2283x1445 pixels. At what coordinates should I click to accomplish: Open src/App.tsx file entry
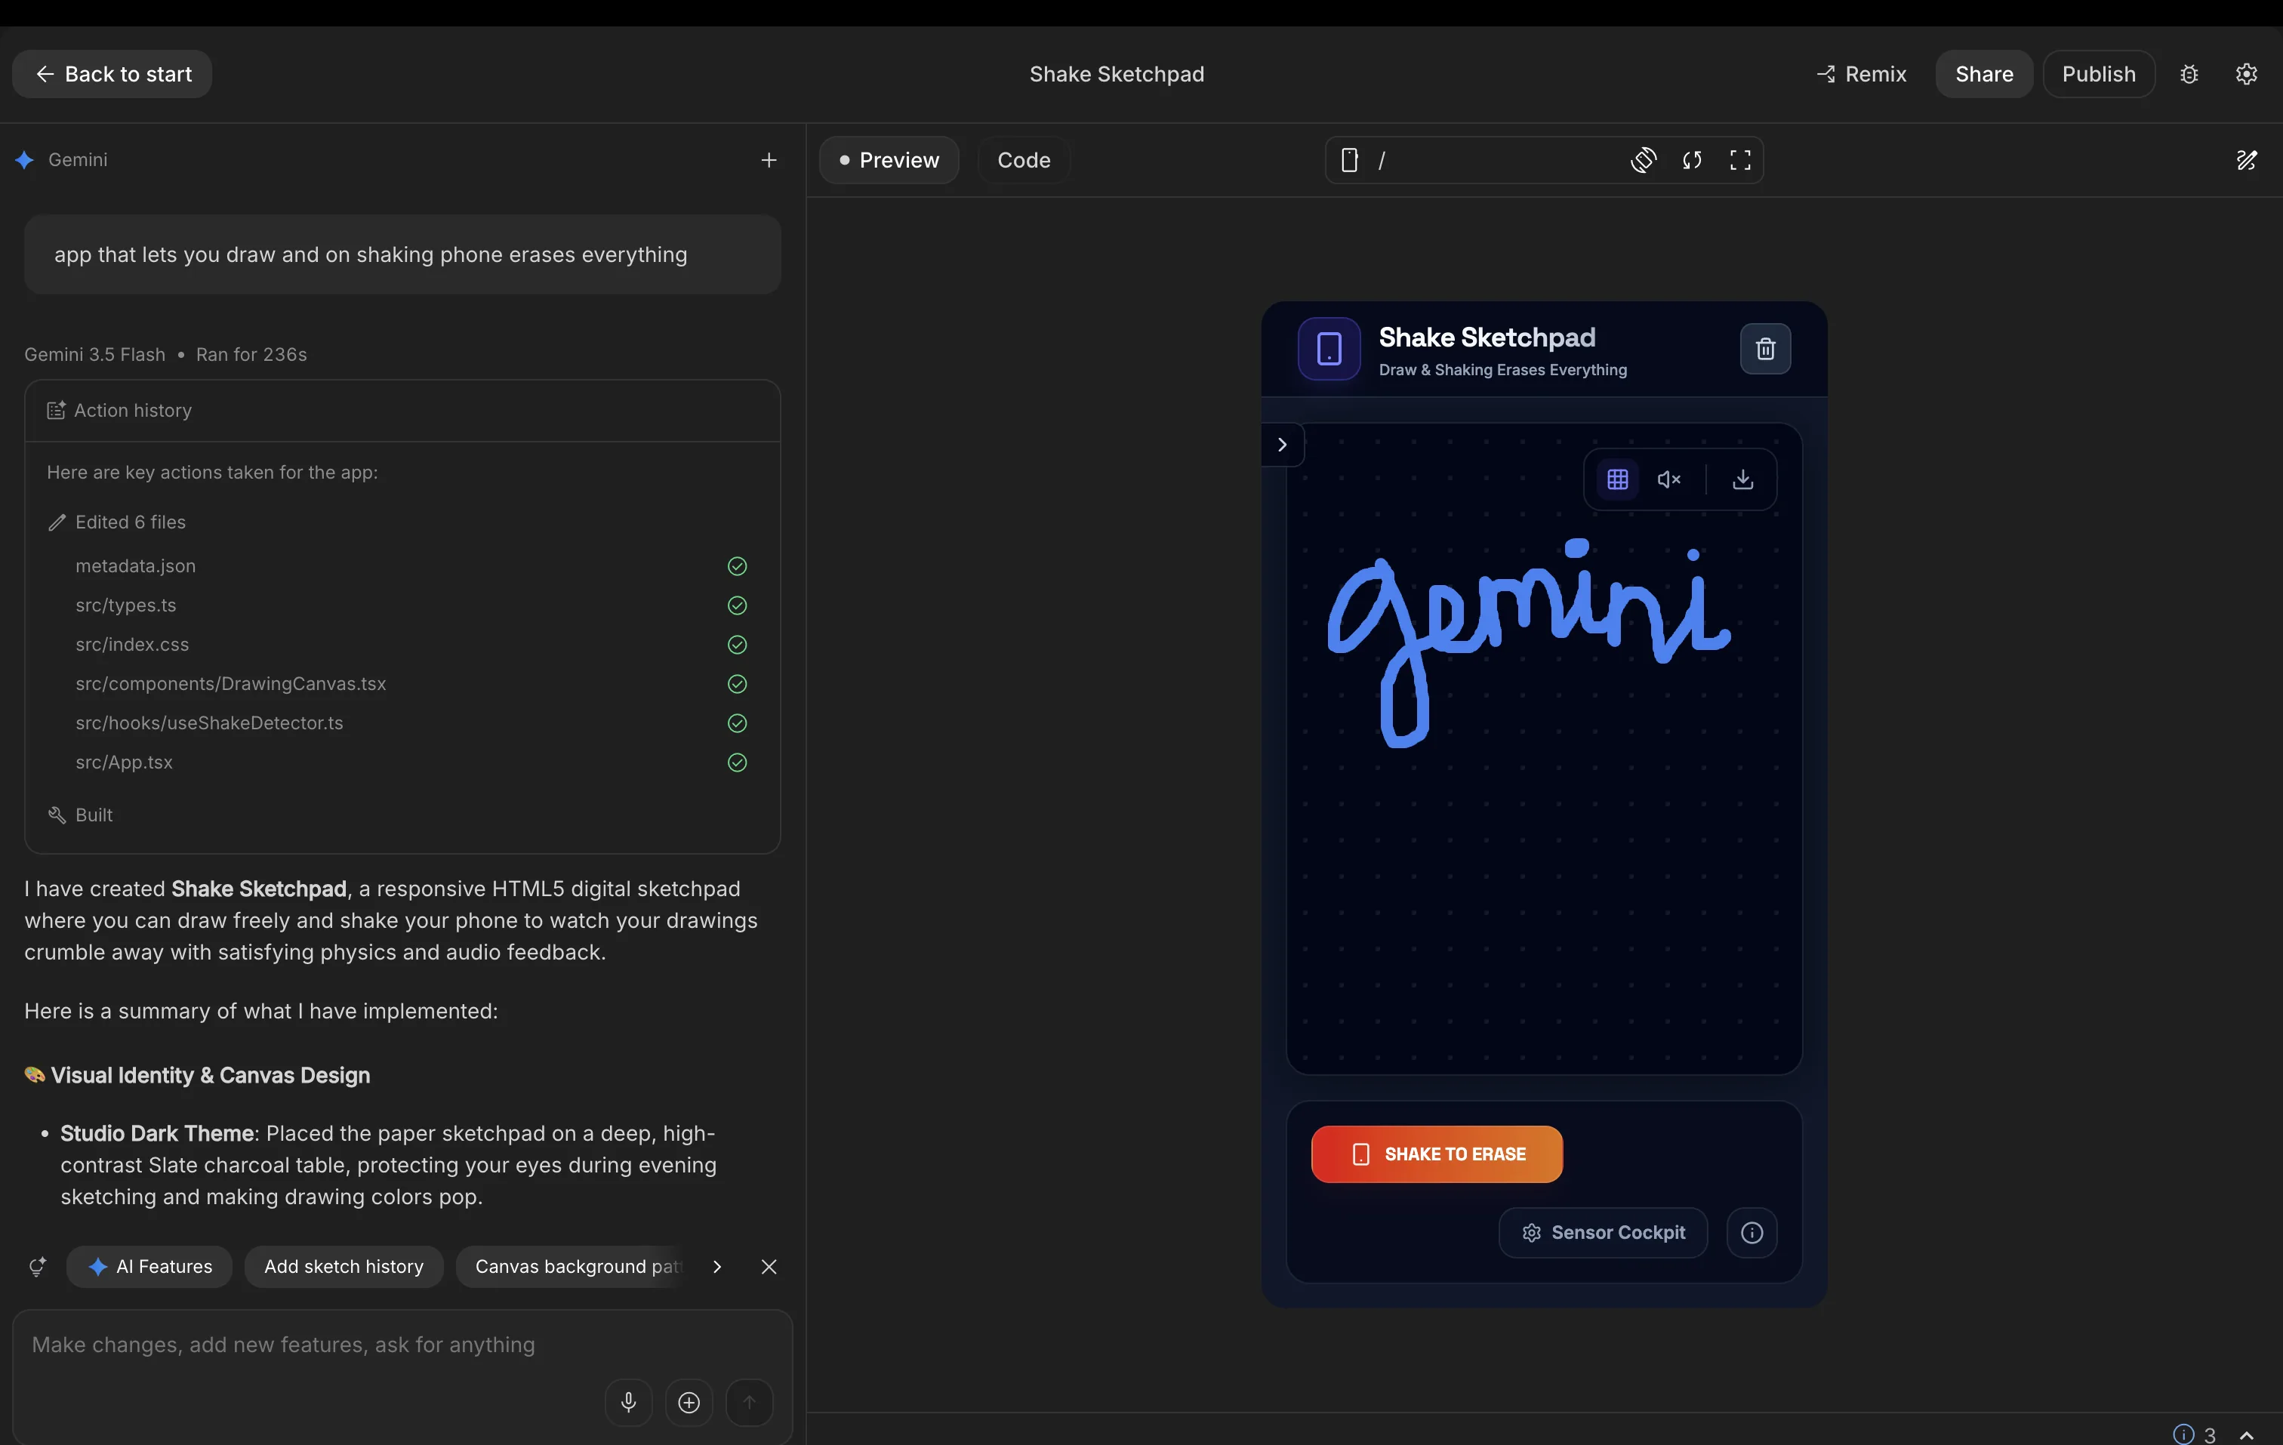125,763
